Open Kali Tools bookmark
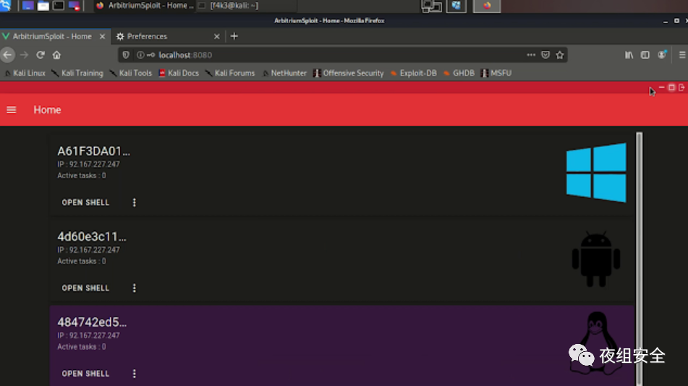 click(x=131, y=73)
